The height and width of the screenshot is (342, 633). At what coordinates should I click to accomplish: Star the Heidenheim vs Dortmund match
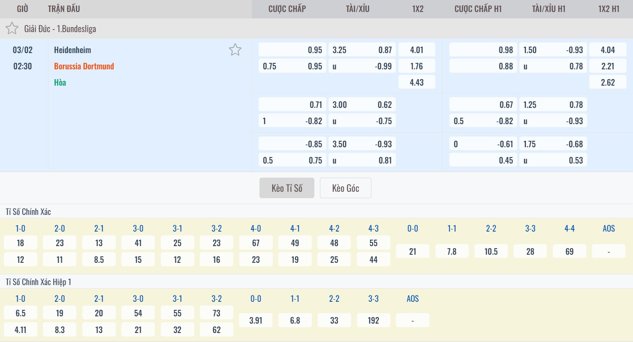click(x=235, y=50)
